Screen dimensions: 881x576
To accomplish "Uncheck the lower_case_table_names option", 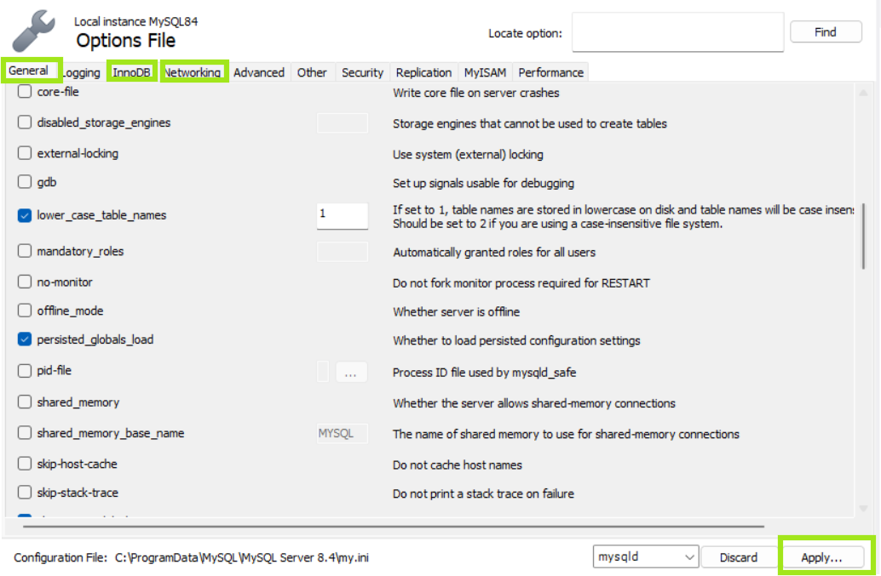I will click(25, 215).
